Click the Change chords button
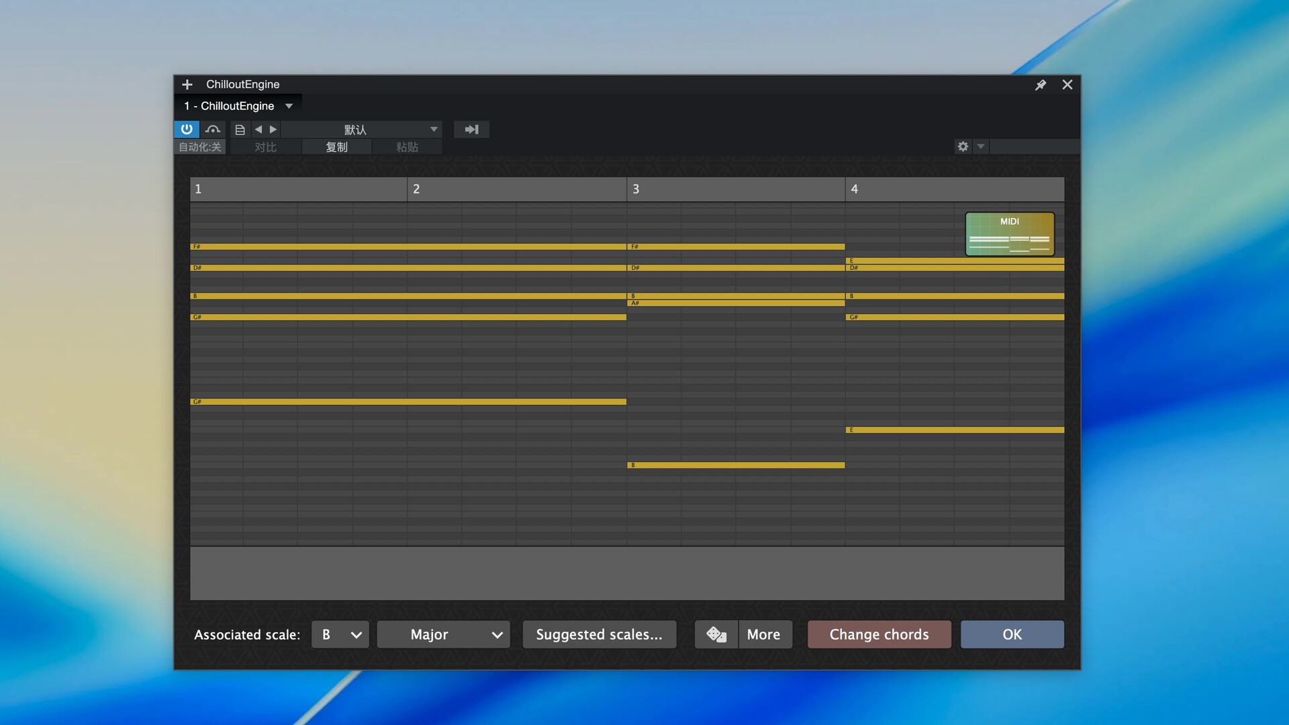 point(879,634)
